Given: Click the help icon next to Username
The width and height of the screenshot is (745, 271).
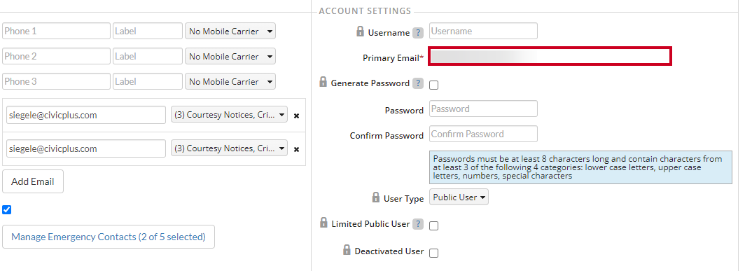Looking at the screenshot, I should click(x=417, y=33).
